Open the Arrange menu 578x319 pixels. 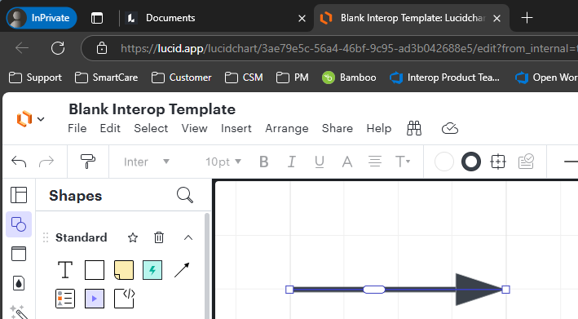click(x=287, y=128)
